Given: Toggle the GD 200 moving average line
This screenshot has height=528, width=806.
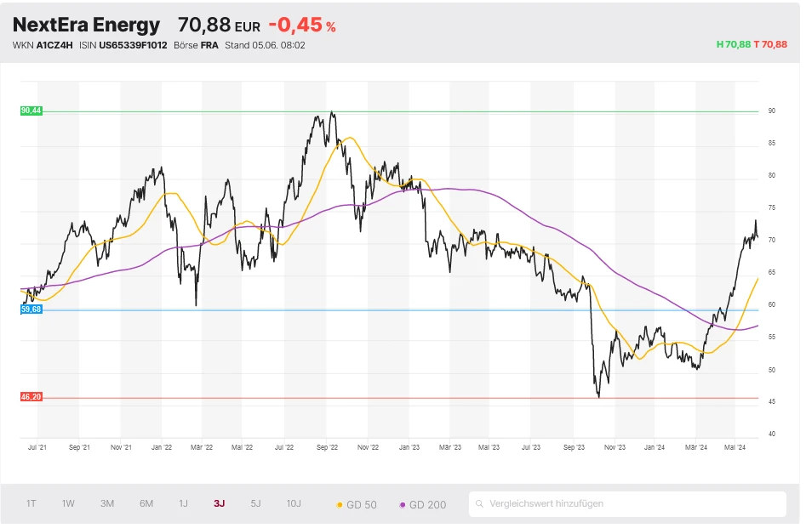Looking at the screenshot, I should [423, 504].
